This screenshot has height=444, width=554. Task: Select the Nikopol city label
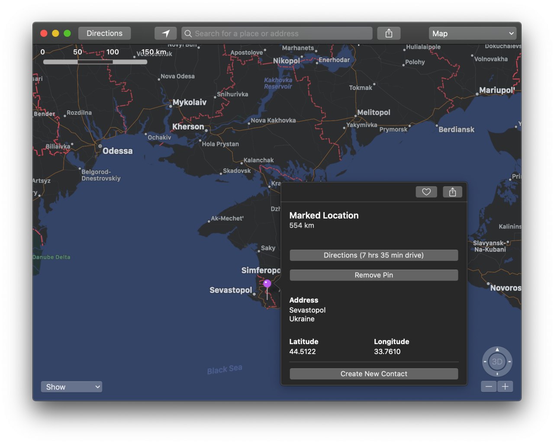click(x=286, y=61)
